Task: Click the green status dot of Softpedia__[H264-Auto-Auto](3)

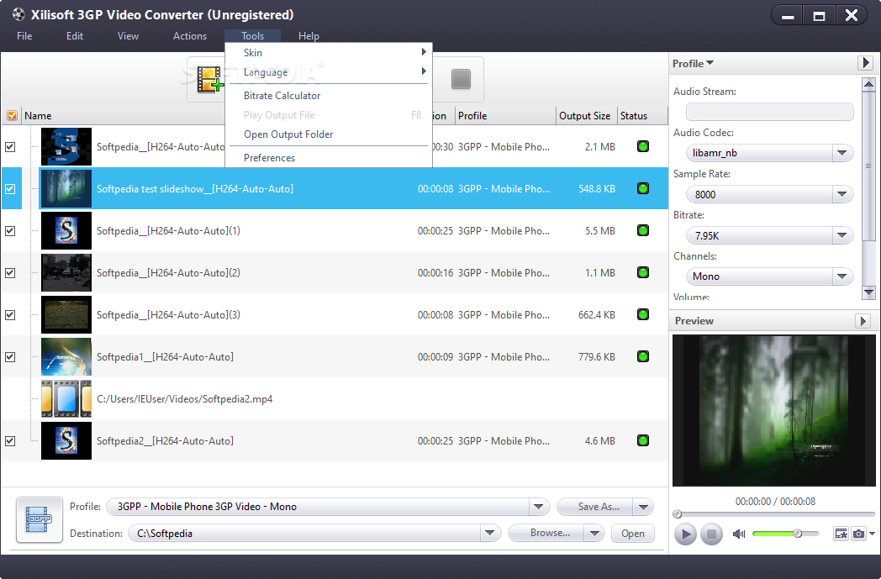Action: [x=643, y=314]
